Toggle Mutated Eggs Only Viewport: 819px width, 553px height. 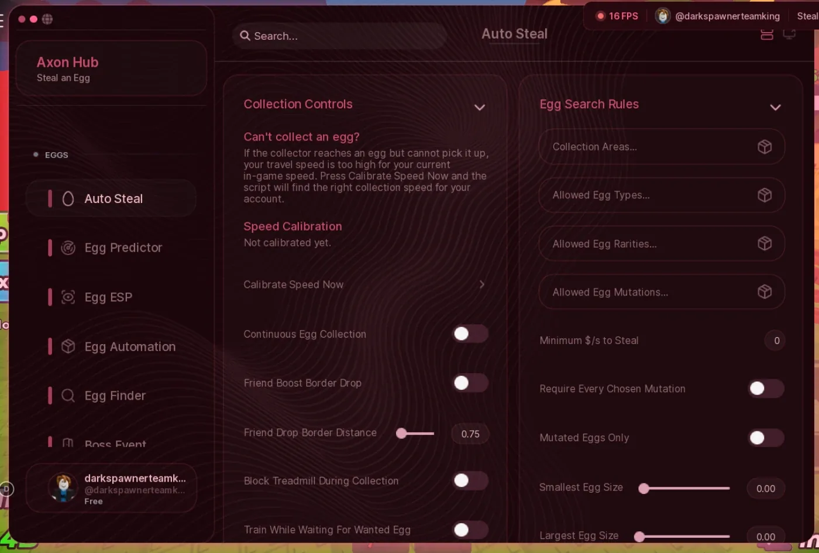pos(766,438)
